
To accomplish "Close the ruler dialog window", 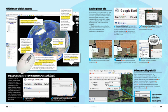I will pyautogui.click(x=120, y=75).
